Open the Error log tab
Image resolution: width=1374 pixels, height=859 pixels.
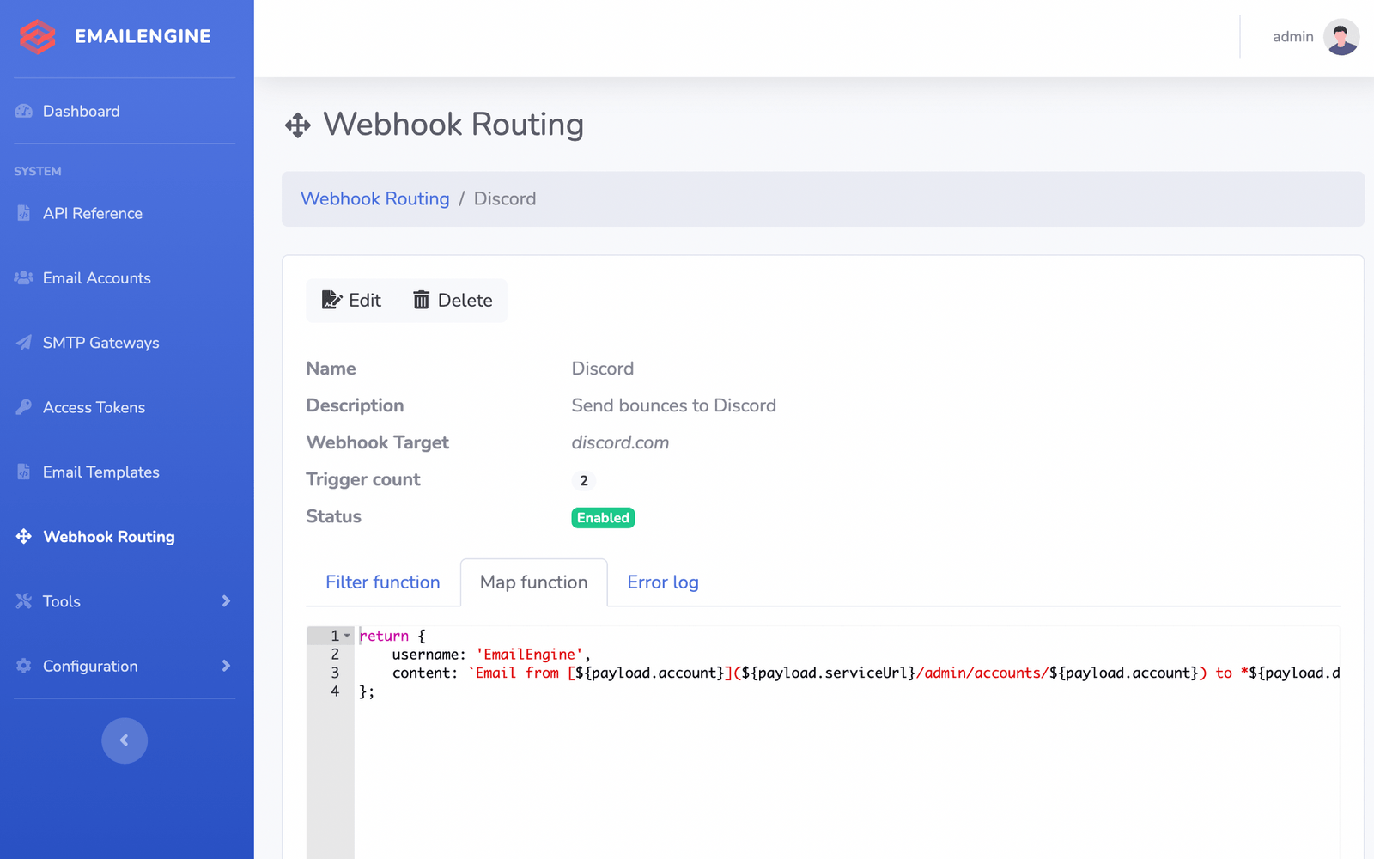click(662, 582)
